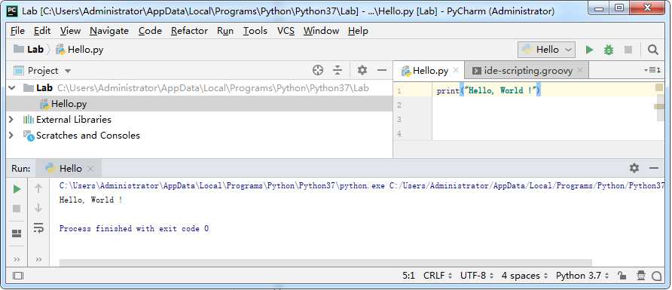Expand External Libraries node
This screenshot has height=290, width=672.
coord(11,120)
